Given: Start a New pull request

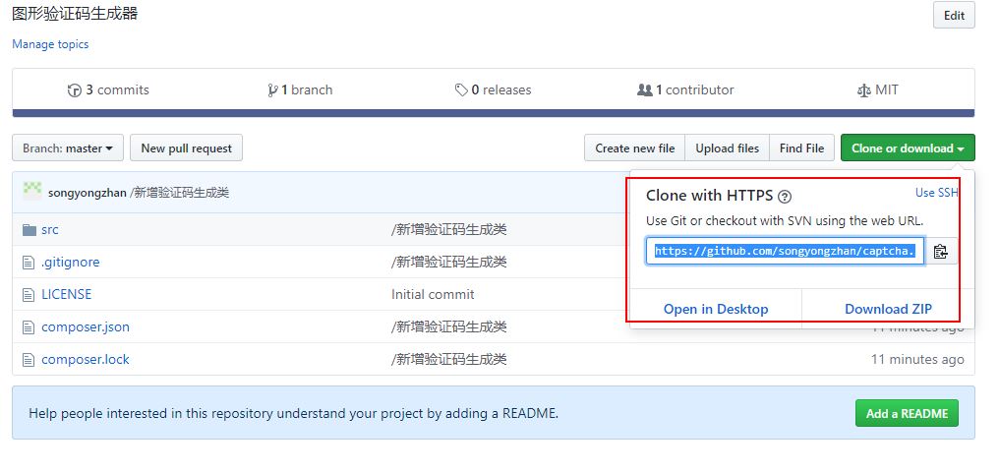Looking at the screenshot, I should point(186,148).
